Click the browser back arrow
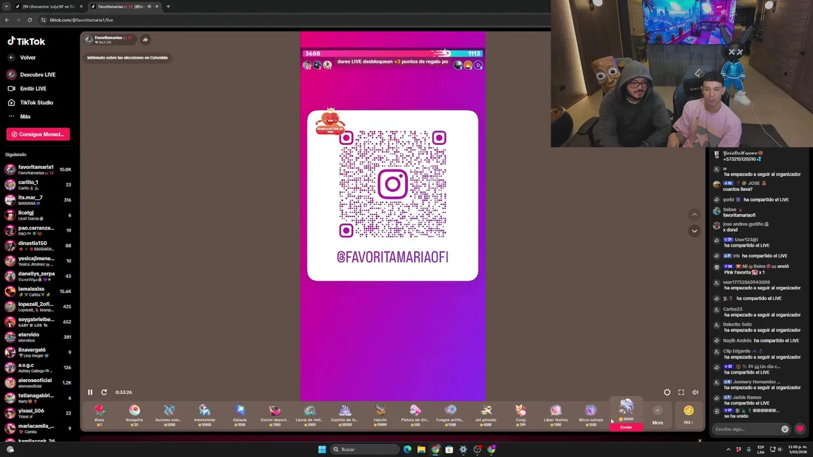The width and height of the screenshot is (813, 457). point(6,20)
